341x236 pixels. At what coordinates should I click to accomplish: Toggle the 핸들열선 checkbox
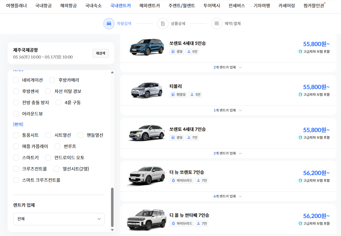(x=80, y=135)
